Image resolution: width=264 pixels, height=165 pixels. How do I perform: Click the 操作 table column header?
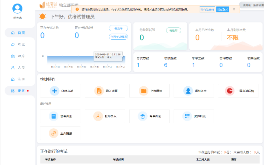pos(234,159)
